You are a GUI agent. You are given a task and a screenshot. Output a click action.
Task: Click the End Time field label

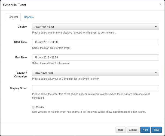point(21,58)
